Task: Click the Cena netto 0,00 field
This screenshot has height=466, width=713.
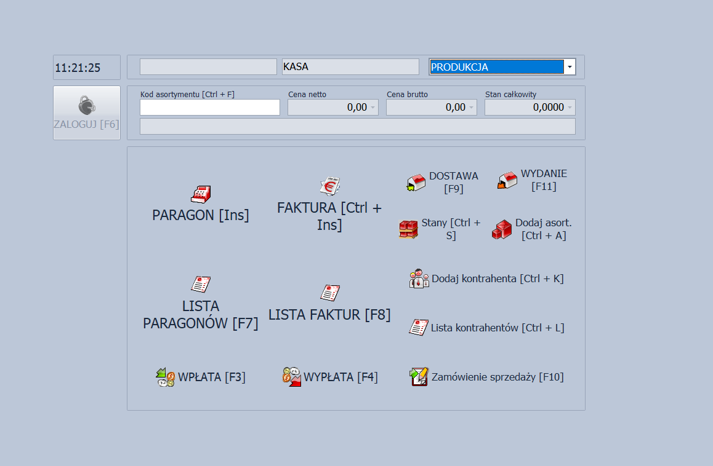Action: pos(333,108)
